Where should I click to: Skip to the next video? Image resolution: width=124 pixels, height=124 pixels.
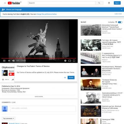(9, 61)
